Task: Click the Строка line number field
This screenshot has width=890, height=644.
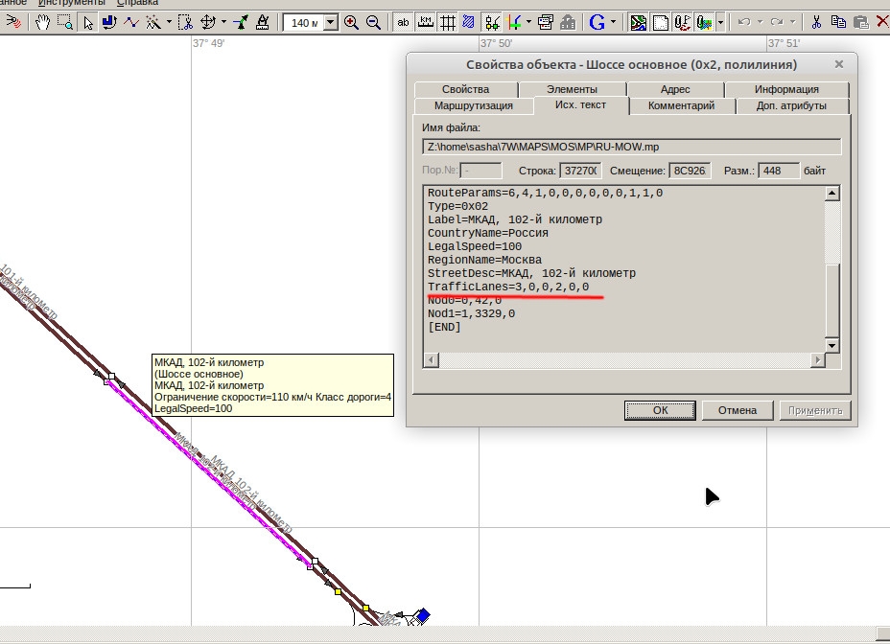Action: click(579, 171)
